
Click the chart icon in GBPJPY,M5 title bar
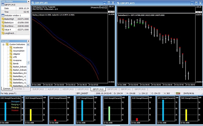click(32, 3)
